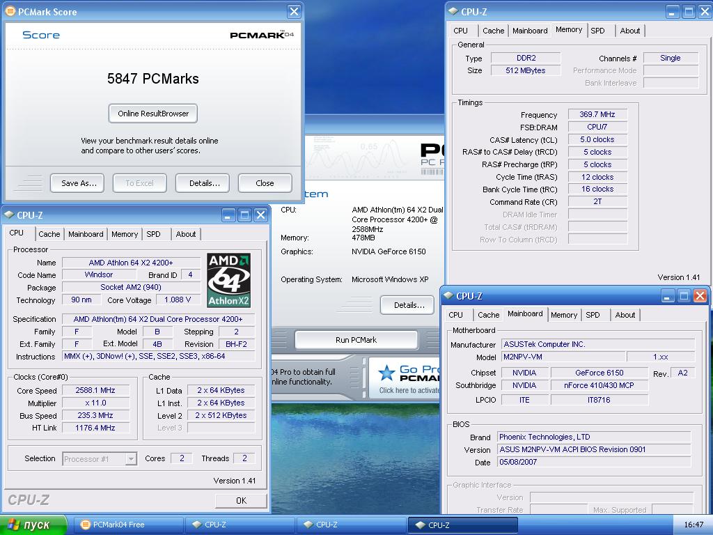The height and width of the screenshot is (535, 713).
Task: Open SPD tab in CPU-Z processor window
Action: (x=154, y=234)
